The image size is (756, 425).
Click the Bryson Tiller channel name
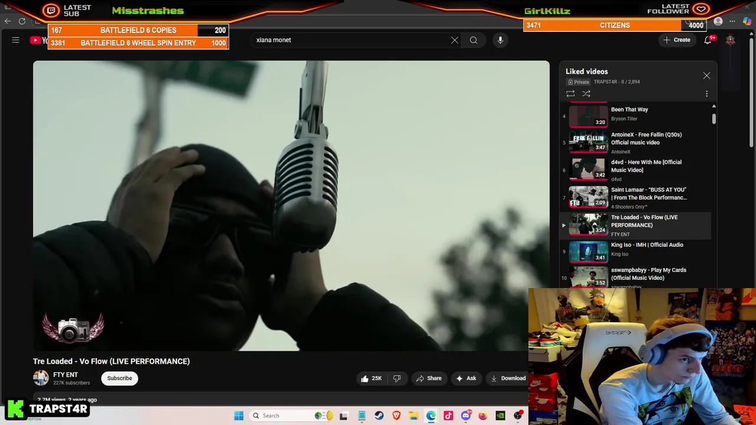pyautogui.click(x=624, y=119)
